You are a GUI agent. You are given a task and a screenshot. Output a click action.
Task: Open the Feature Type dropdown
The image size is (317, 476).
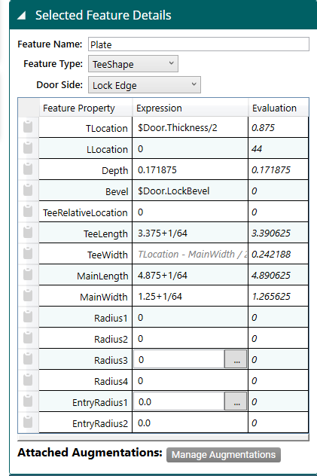pyautogui.click(x=133, y=64)
